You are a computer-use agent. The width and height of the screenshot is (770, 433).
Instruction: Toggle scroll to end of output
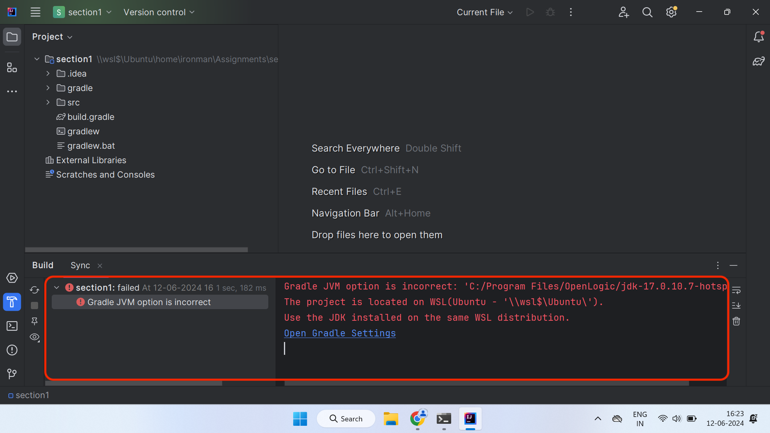point(736,306)
